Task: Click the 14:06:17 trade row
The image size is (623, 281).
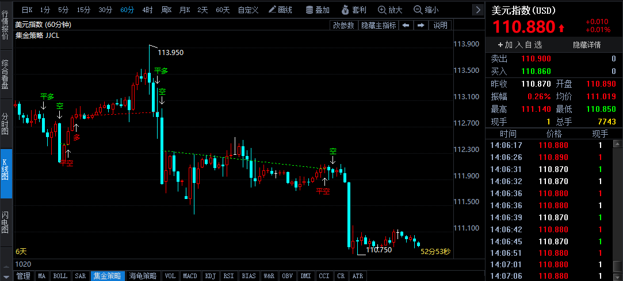Action: [550, 145]
